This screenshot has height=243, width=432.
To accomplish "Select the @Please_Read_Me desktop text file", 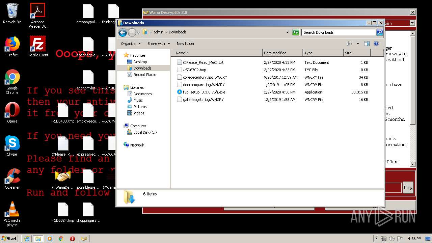I will [x=63, y=146].
